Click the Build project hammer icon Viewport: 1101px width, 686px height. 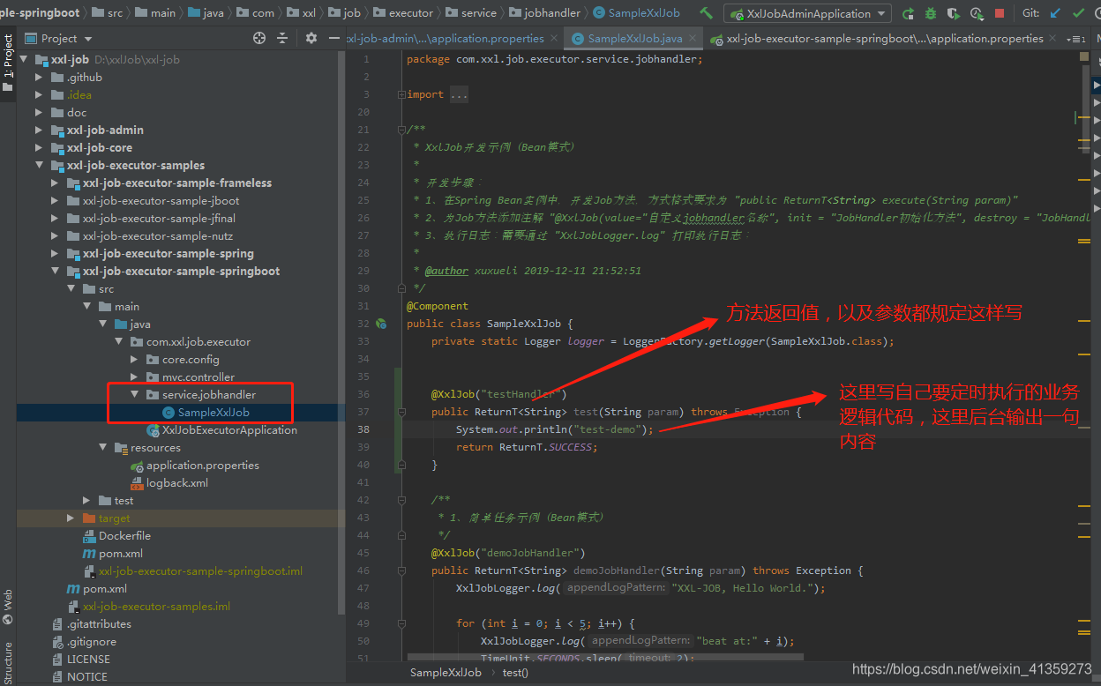click(706, 13)
